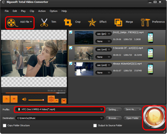Click the Preference label in toolbar

click(158, 22)
